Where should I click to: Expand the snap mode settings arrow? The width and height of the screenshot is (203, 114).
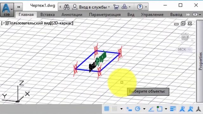coord(121,109)
